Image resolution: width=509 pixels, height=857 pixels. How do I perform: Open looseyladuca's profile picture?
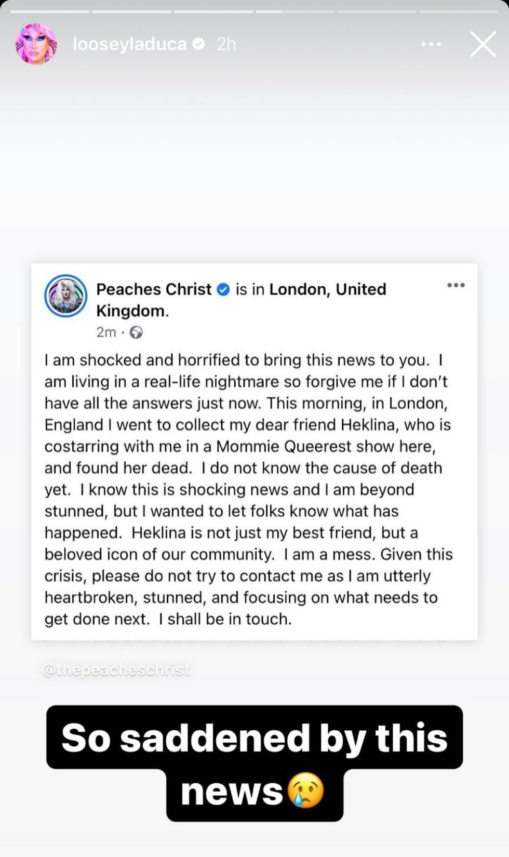(36, 44)
